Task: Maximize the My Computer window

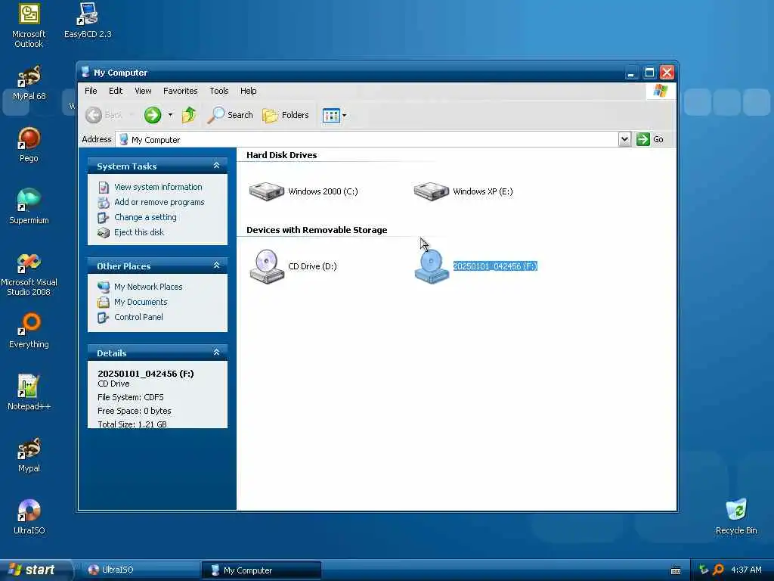Action: click(x=649, y=73)
